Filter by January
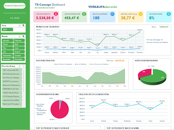The width and height of the screenshot is (174, 130). 7,40
